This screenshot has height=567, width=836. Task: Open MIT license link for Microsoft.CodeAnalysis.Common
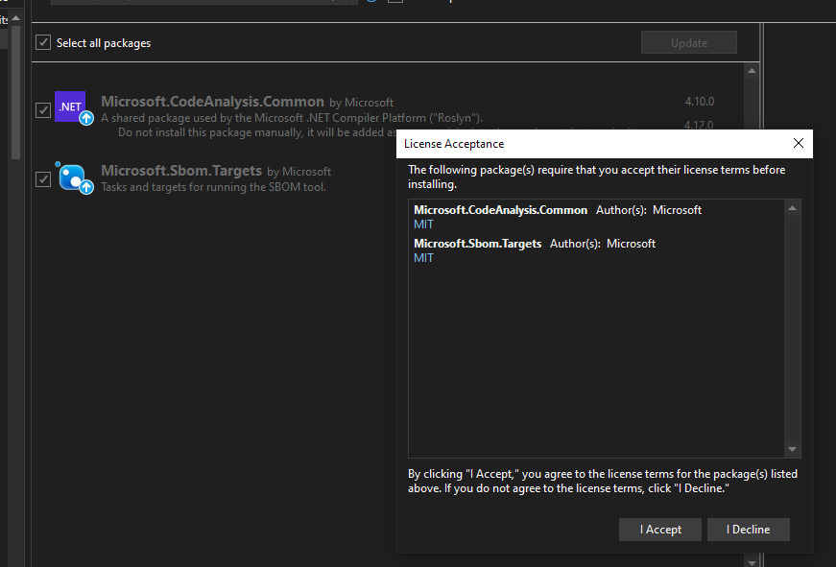[x=423, y=224]
